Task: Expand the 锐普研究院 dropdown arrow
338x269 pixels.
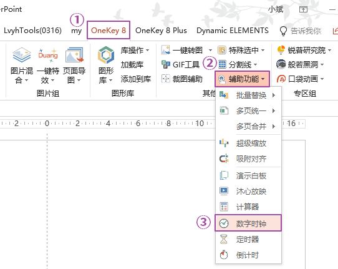Action: 330,51
